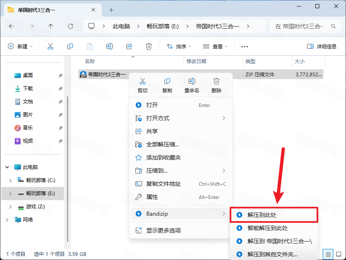346x260 pixels.
Task: Expand the 网络 tree node
Action: (7, 220)
